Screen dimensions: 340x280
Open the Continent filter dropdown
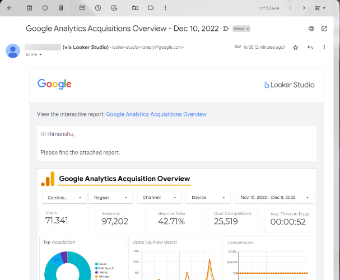pyautogui.click(x=64, y=198)
